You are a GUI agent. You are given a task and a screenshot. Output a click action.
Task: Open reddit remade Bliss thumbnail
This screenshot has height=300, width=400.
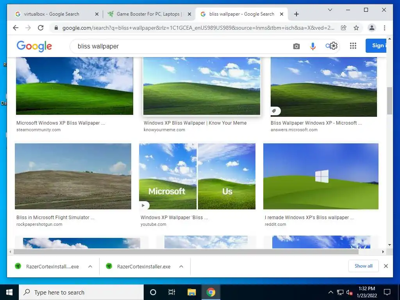click(321, 176)
